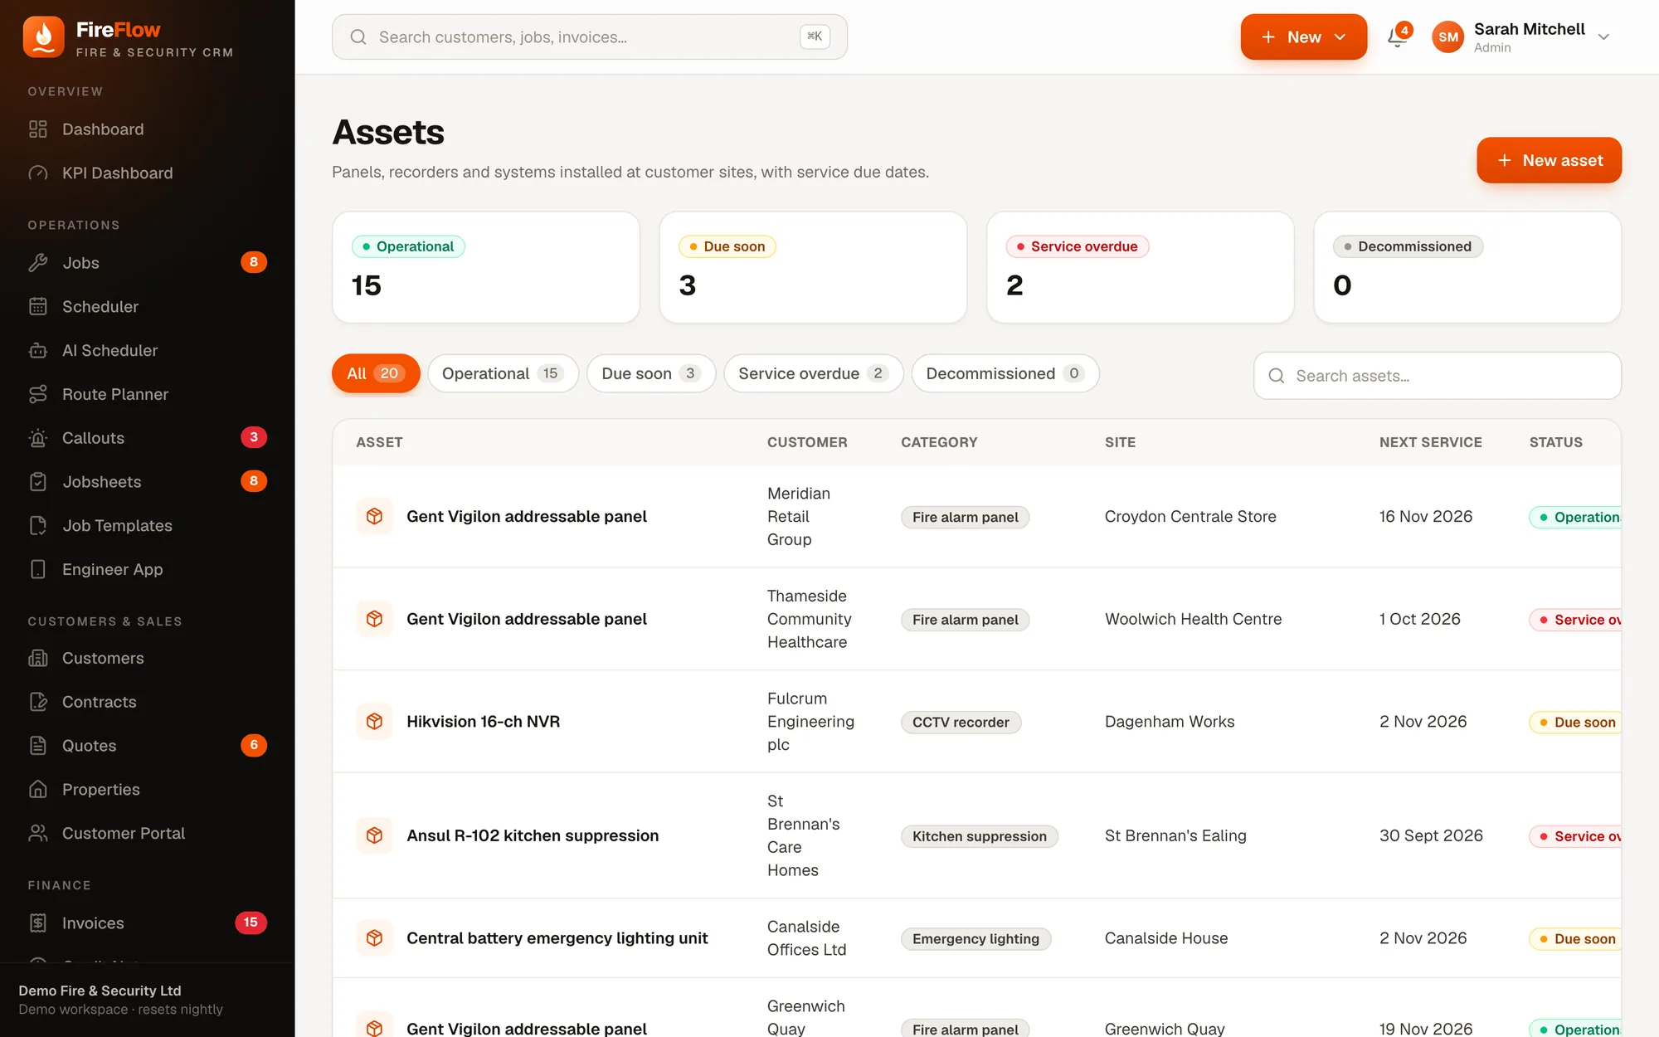This screenshot has width=1659, height=1037.
Task: Click the Category column header
Action: [x=939, y=442]
